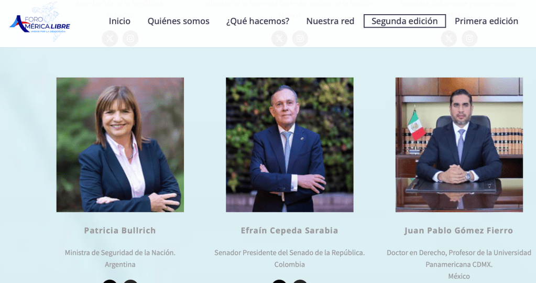Click Patricia Bullrich's photo

(120, 145)
